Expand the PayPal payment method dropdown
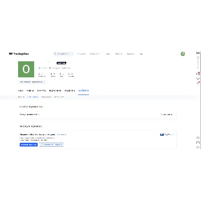 [x=166, y=135]
